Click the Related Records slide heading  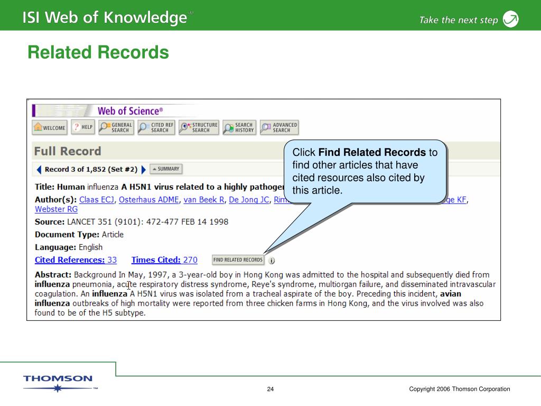98,52
